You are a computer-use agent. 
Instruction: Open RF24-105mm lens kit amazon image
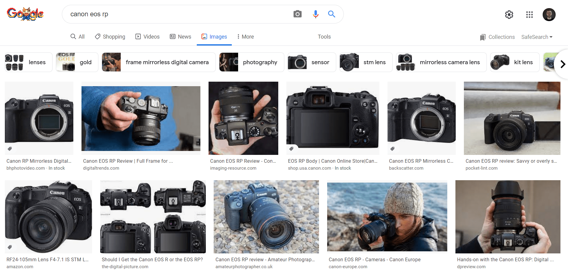[x=48, y=217]
